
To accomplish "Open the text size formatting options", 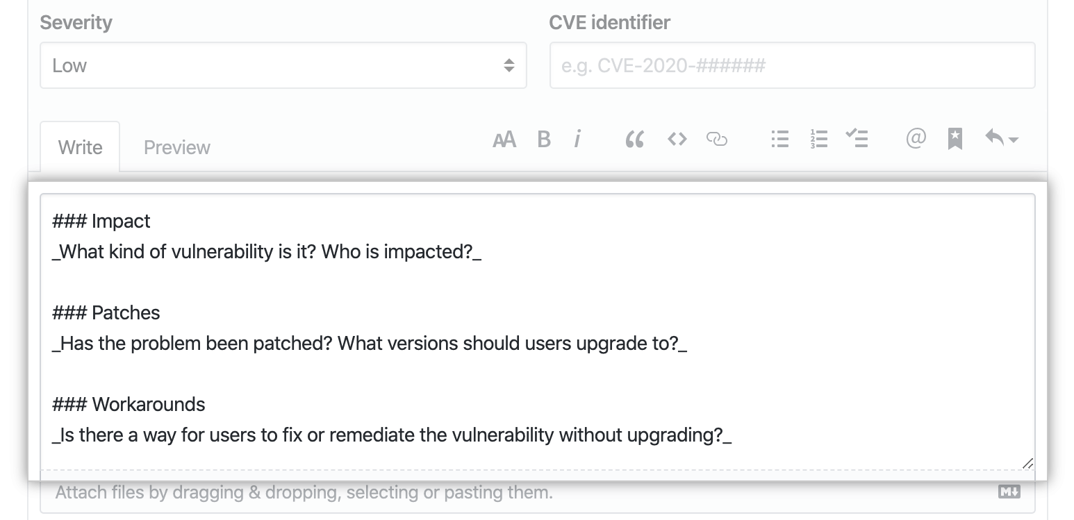I will pos(504,139).
